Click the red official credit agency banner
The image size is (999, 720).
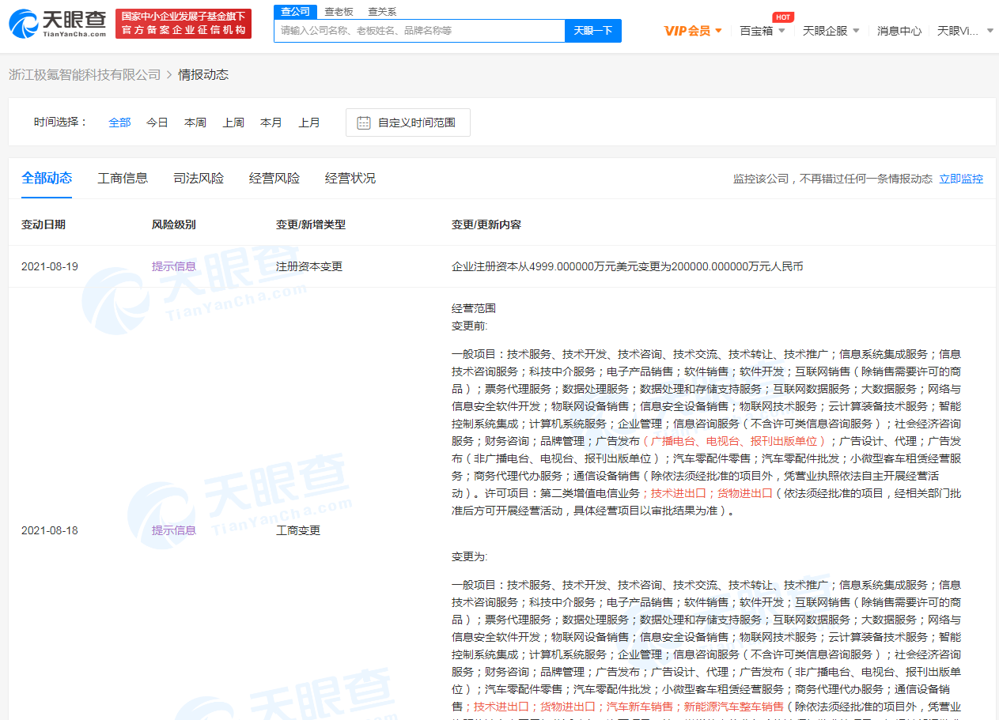click(183, 24)
